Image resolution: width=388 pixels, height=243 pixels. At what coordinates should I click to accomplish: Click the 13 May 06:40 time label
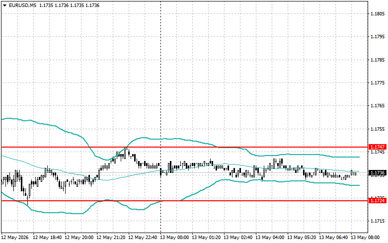tap(333, 238)
